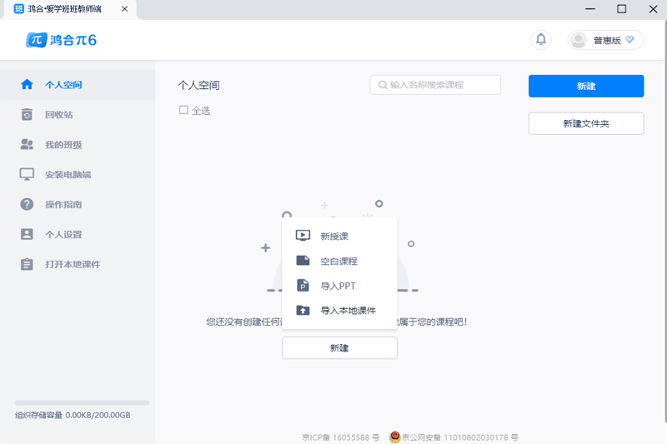The image size is (667, 444).
Task: Focus the 输入名称搜索课程 search field
Action: 435,85
